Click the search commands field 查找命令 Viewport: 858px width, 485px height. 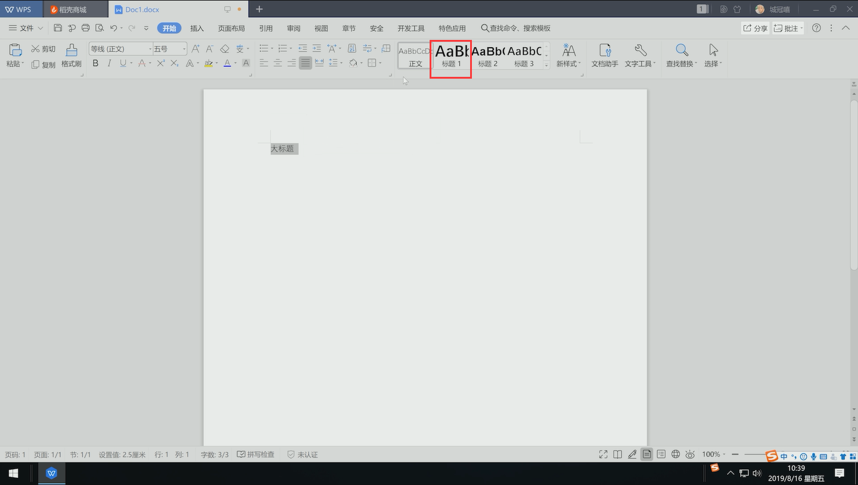coord(516,28)
